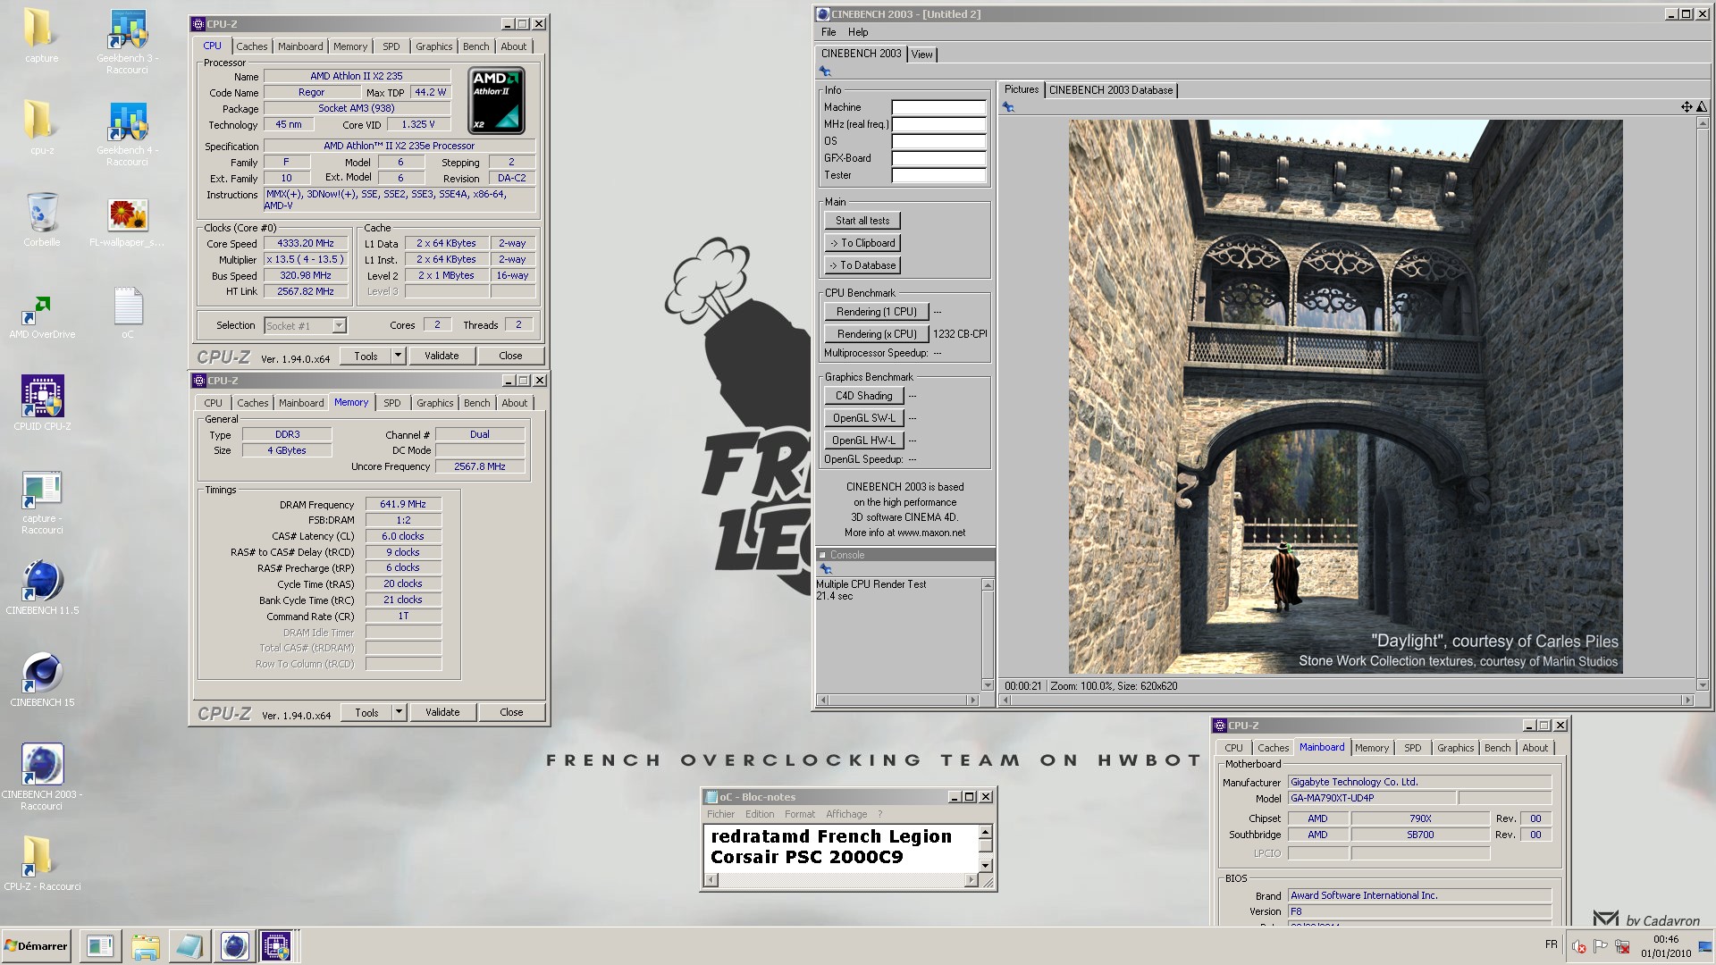Image resolution: width=1716 pixels, height=965 pixels.
Task: Click Close in CPU-Z Memory window
Action: (x=511, y=712)
